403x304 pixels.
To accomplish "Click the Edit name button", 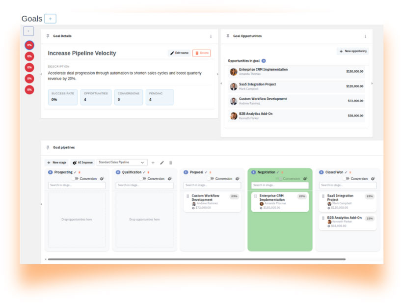I will click(180, 52).
